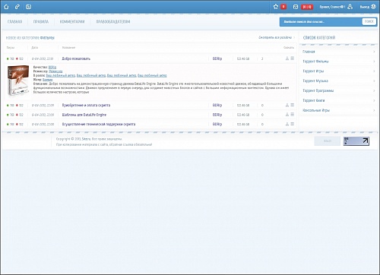Expand Торрент Фильмы category chevron
The width and height of the screenshot is (380, 275).
pyautogui.click(x=374, y=62)
